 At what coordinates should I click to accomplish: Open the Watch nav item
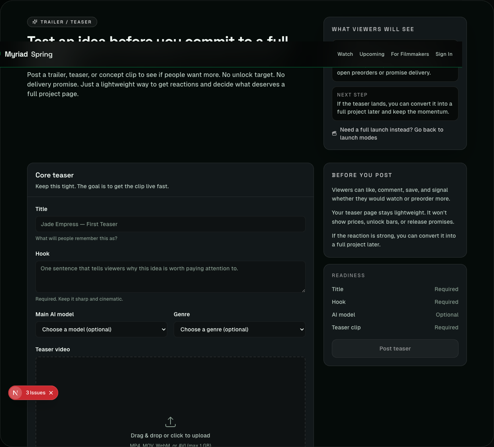tap(345, 54)
